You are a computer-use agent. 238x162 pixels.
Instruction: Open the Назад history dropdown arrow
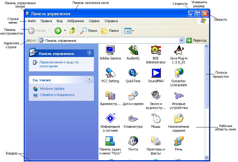pyautogui.click(x=49, y=31)
